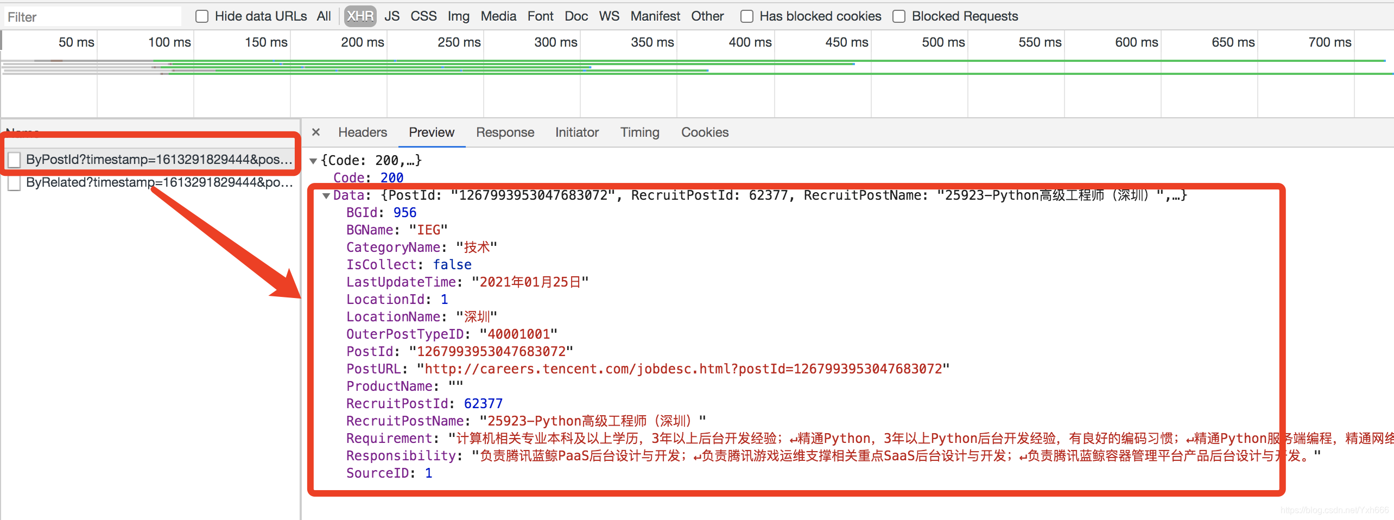Click the 700 ms timeline marker
The width and height of the screenshot is (1394, 520).
coord(1330,42)
